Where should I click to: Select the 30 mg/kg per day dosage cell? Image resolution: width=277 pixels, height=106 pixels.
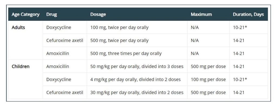point(137,93)
